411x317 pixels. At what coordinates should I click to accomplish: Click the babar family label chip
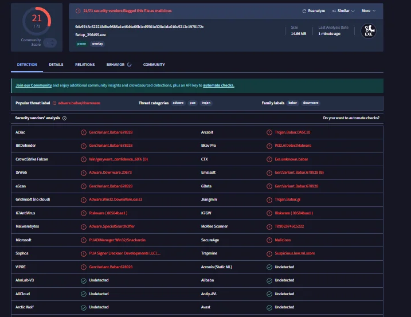pyautogui.click(x=293, y=103)
